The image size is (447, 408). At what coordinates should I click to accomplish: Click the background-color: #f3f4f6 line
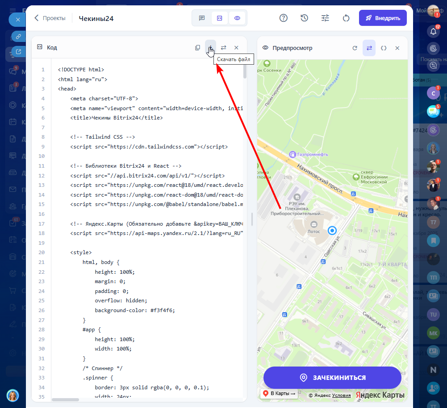135,310
